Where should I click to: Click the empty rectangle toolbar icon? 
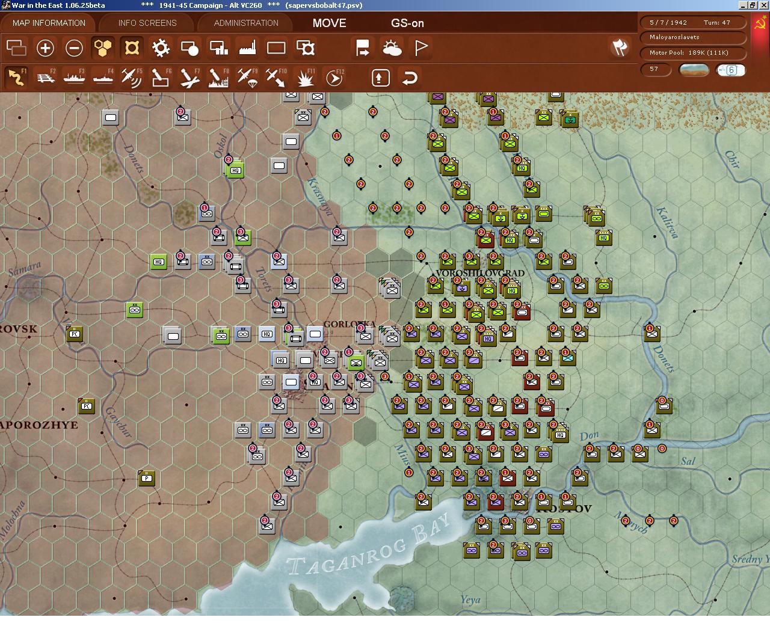(276, 48)
